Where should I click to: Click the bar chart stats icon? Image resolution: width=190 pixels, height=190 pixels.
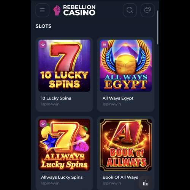pyautogui.click(x=146, y=183)
